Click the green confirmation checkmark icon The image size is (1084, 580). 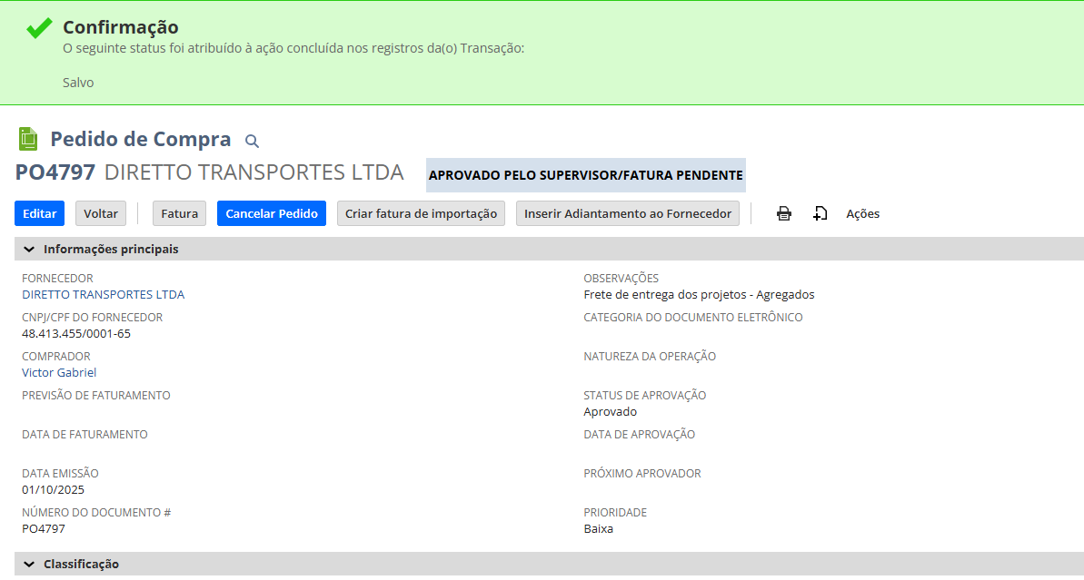click(x=39, y=28)
